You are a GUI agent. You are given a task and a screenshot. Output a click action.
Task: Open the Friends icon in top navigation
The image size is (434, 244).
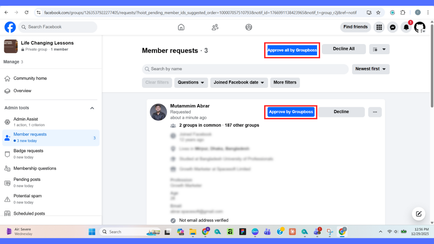[x=215, y=27]
